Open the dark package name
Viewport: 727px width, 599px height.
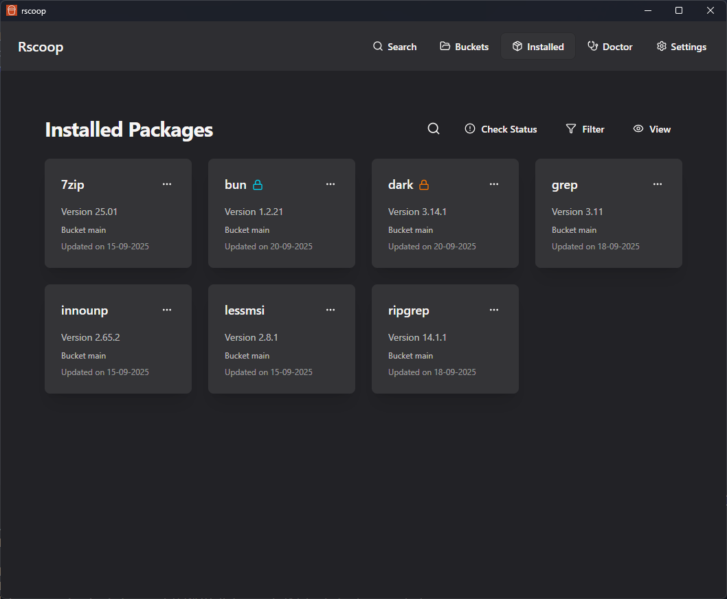click(x=401, y=185)
